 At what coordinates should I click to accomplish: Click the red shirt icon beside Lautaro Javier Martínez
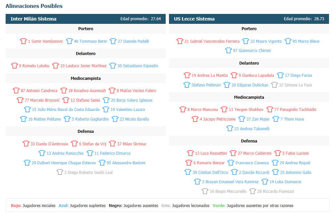tap(56, 66)
